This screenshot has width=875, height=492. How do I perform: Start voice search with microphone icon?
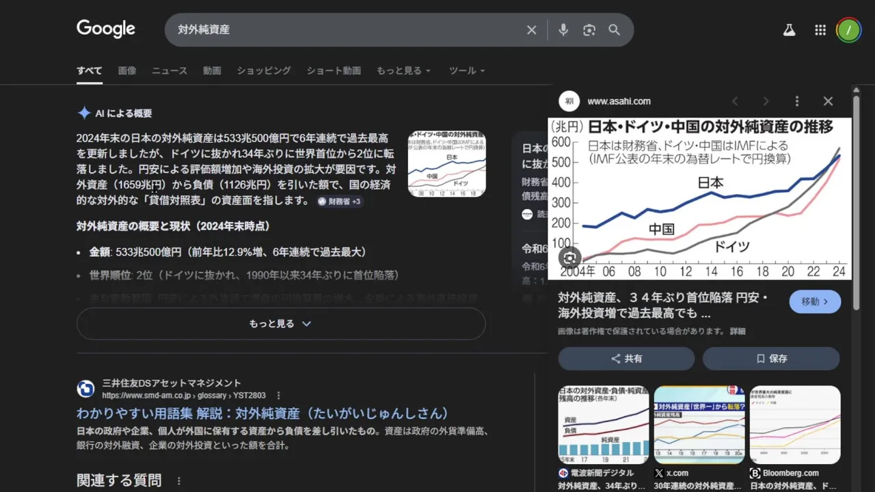tap(563, 30)
